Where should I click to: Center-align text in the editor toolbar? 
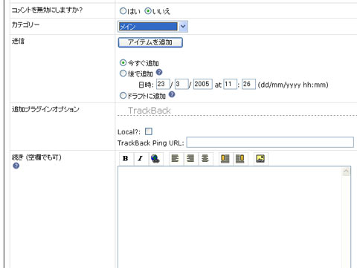point(205,159)
